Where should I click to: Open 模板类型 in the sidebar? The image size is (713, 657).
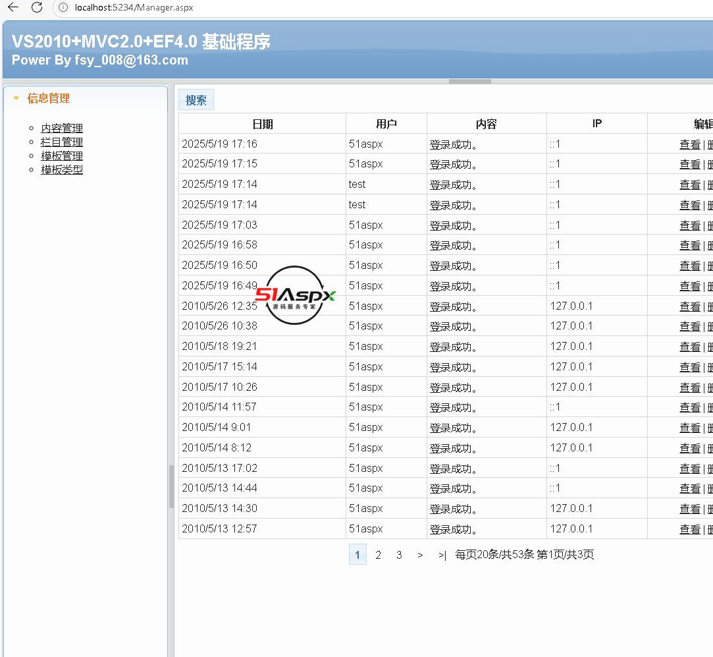pos(62,170)
